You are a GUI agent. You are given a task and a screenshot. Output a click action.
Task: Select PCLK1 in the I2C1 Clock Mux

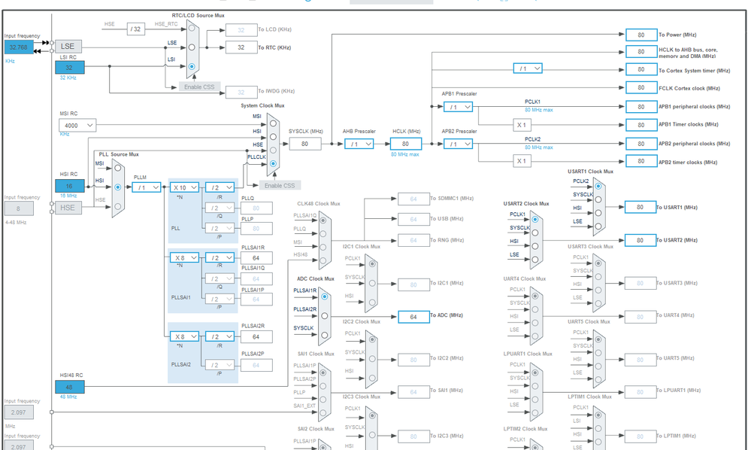click(372, 263)
